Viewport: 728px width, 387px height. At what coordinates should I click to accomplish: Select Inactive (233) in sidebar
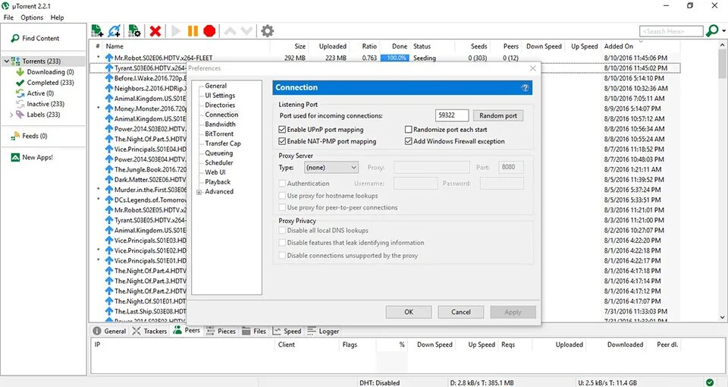pos(40,104)
